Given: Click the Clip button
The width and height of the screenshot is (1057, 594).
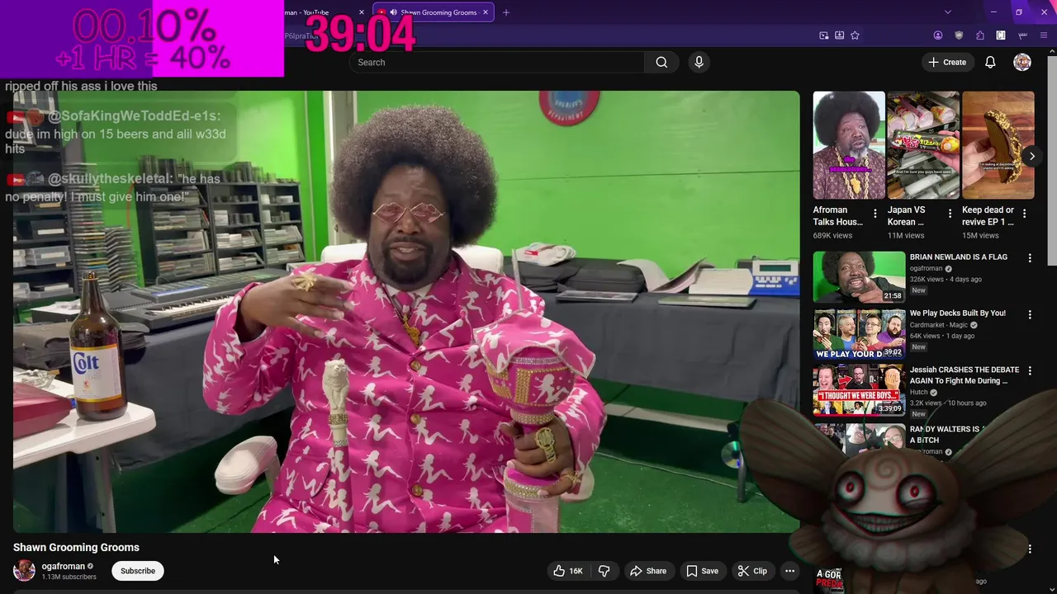Looking at the screenshot, I should pyautogui.click(x=752, y=571).
